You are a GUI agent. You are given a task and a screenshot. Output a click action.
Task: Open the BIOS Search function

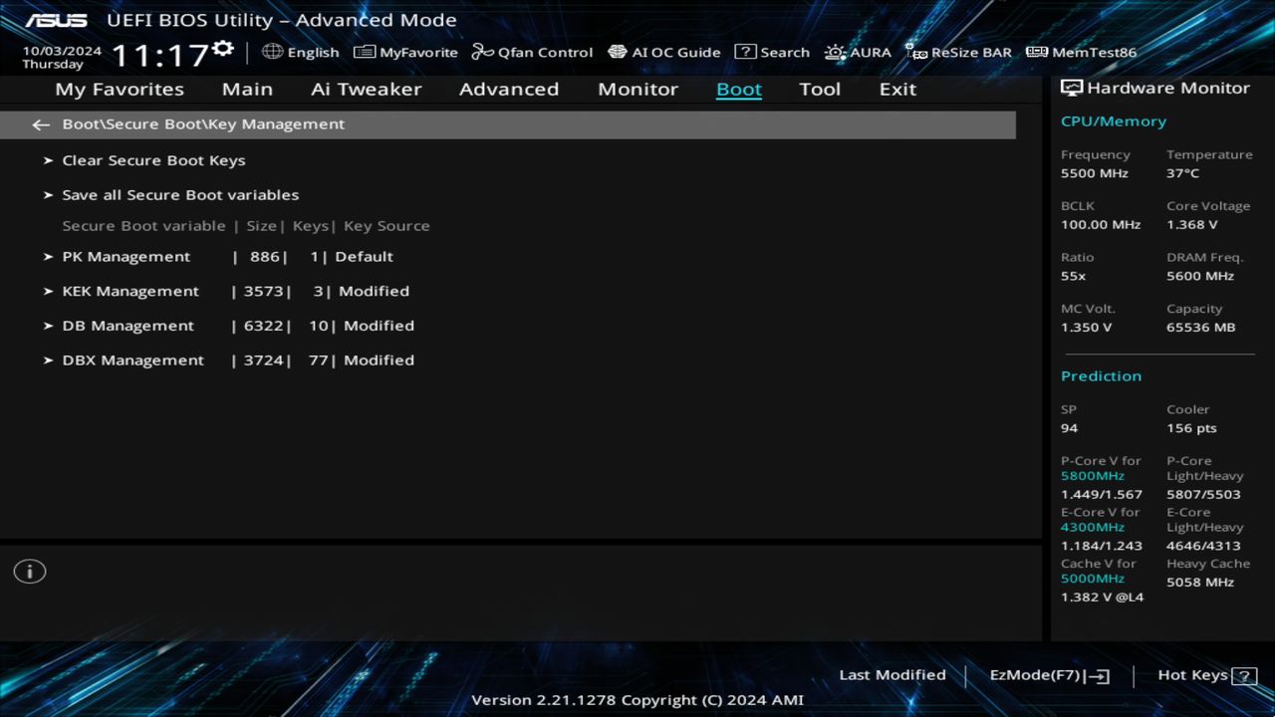[x=772, y=52]
